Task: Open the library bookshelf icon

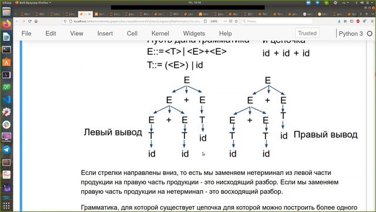Action: click(345, 21)
